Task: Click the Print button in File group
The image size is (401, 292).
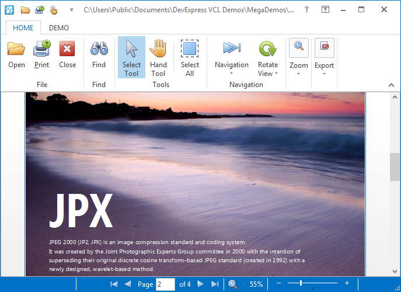Action: [41, 55]
